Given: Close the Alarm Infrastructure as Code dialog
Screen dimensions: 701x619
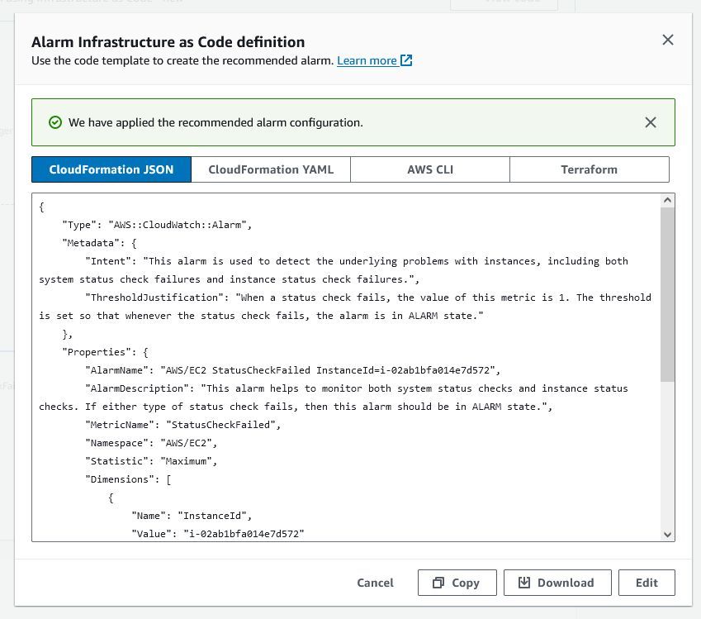Looking at the screenshot, I should 668,39.
